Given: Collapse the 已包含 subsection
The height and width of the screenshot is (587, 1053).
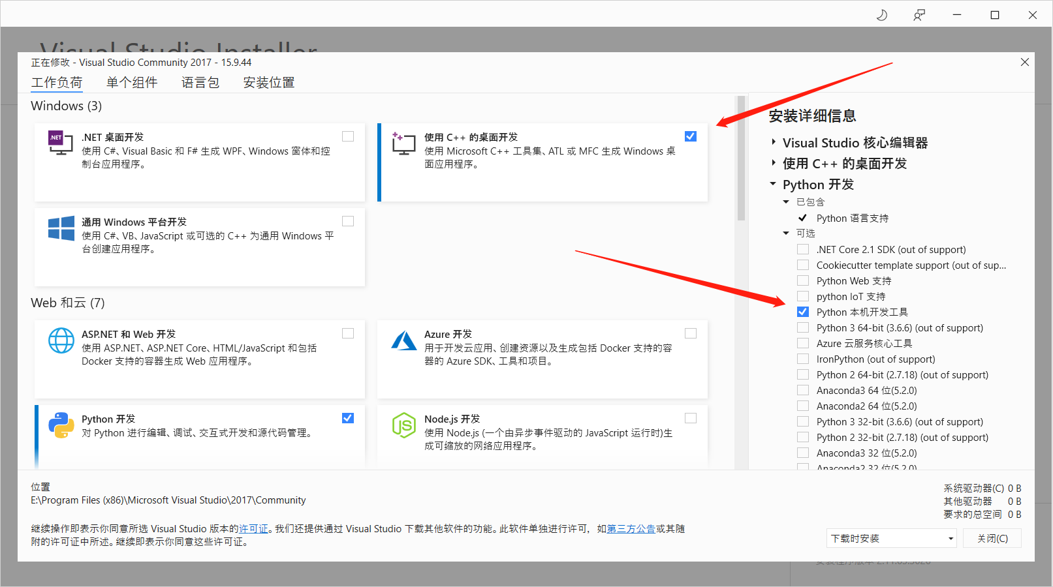Looking at the screenshot, I should click(x=786, y=202).
